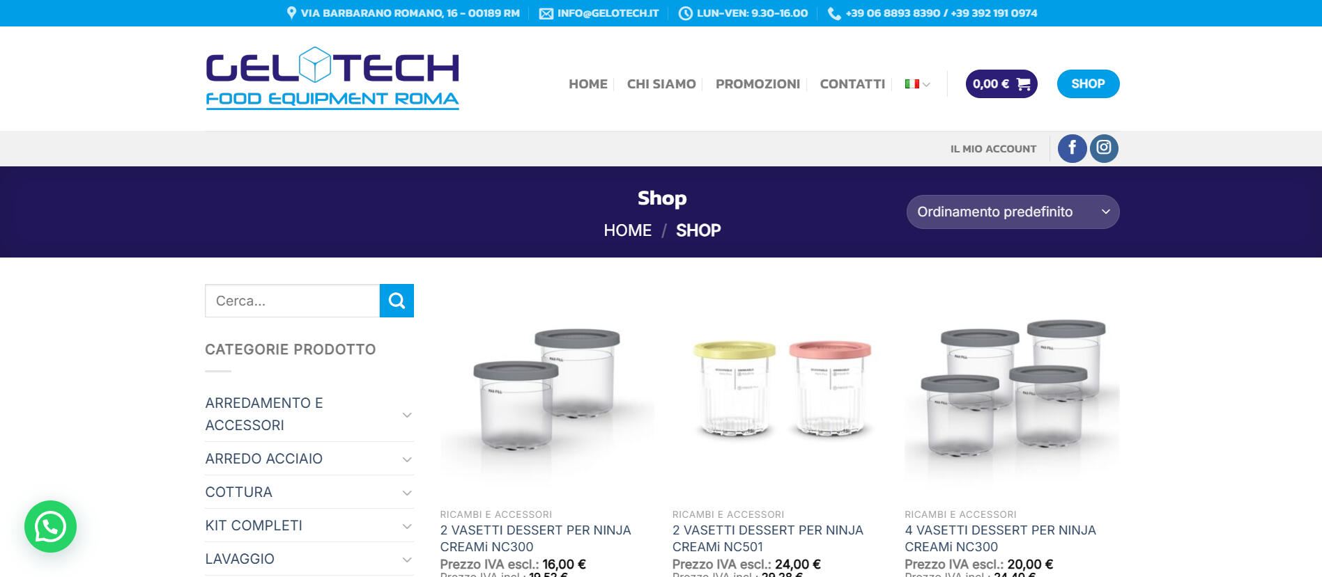Open the shopping cart showing 0,00 €
Viewport: 1322px width, 577px height.
(1001, 84)
